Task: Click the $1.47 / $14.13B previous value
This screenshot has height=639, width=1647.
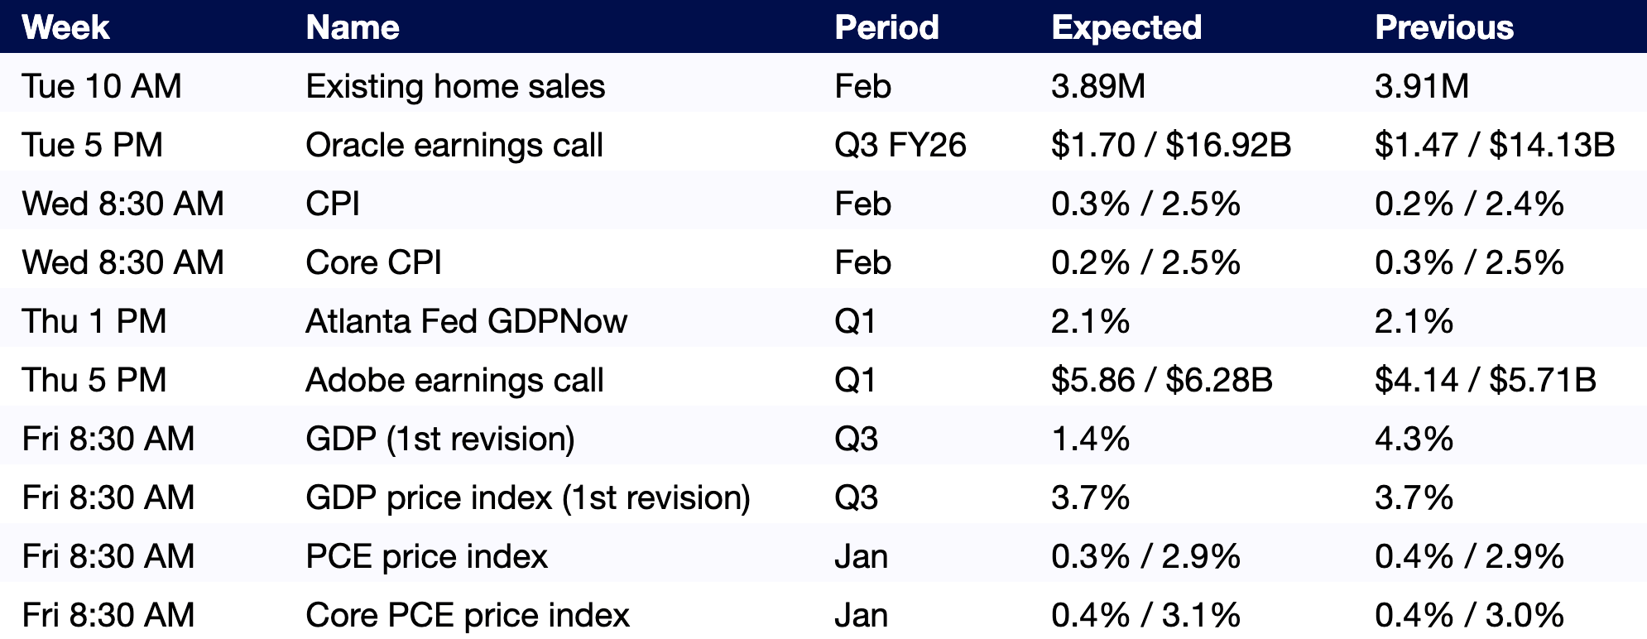Action: [1495, 145]
